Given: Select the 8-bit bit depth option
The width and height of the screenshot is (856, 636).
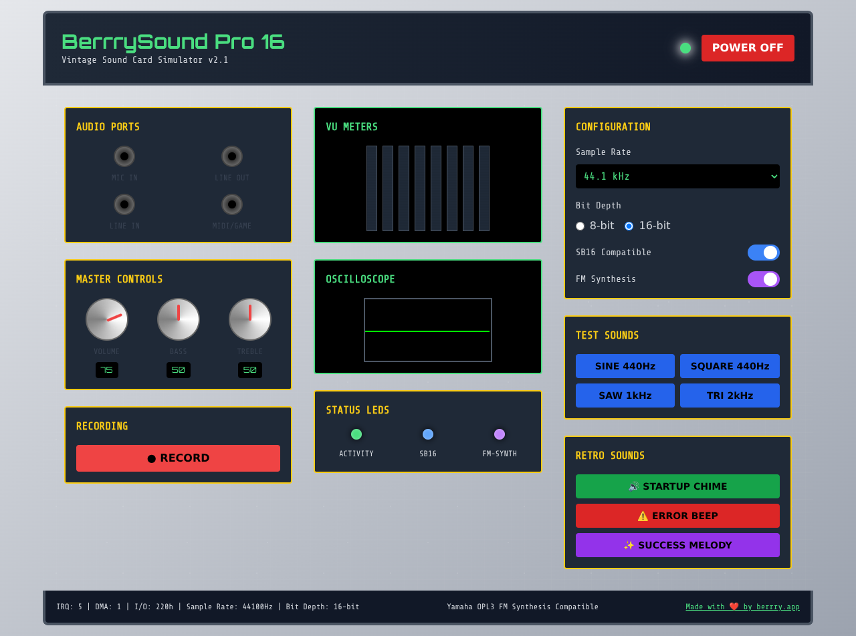Looking at the screenshot, I should coord(580,226).
